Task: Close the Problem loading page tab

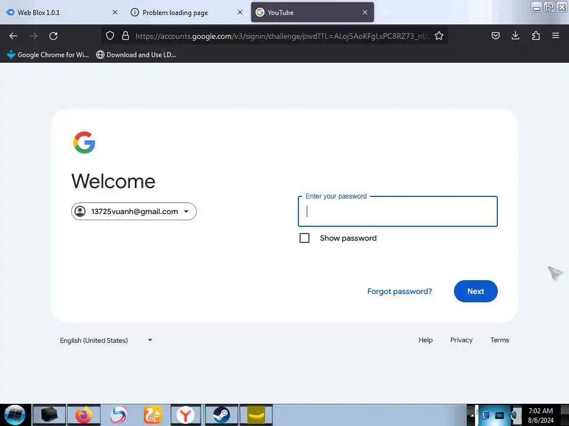Action: pyautogui.click(x=240, y=12)
